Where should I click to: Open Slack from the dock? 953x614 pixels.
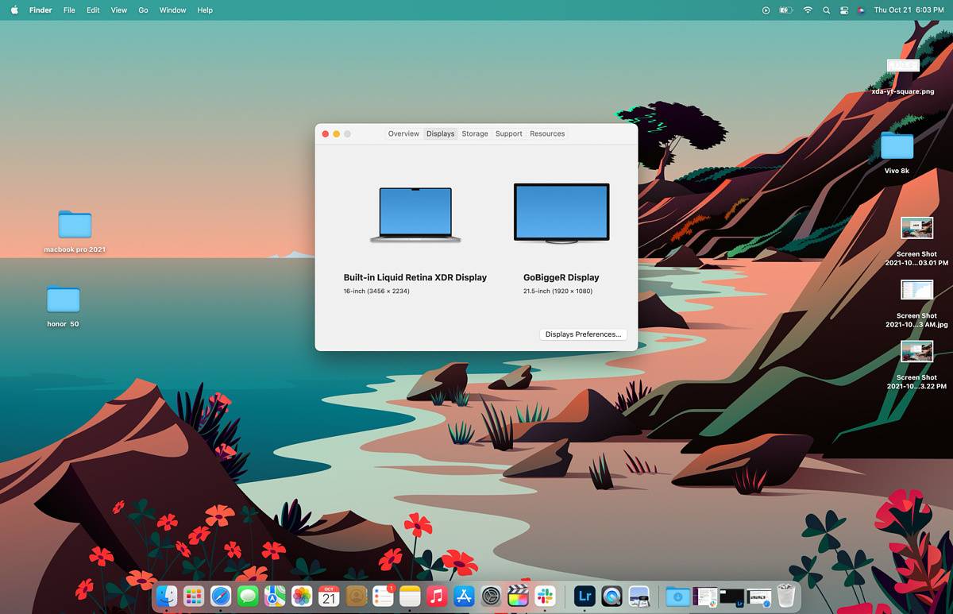(x=545, y=596)
